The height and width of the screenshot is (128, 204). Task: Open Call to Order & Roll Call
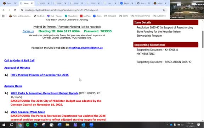point(19,60)
